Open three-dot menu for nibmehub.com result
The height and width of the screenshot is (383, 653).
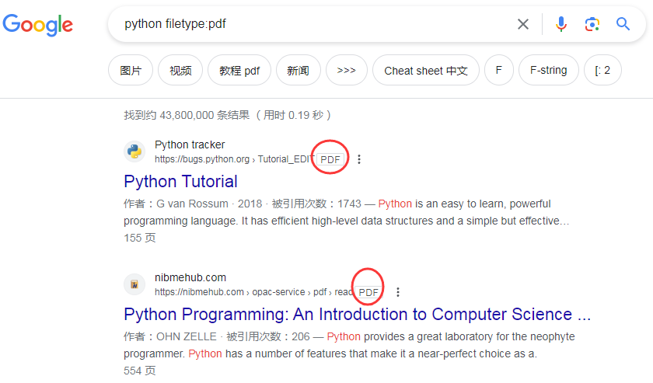click(x=398, y=292)
